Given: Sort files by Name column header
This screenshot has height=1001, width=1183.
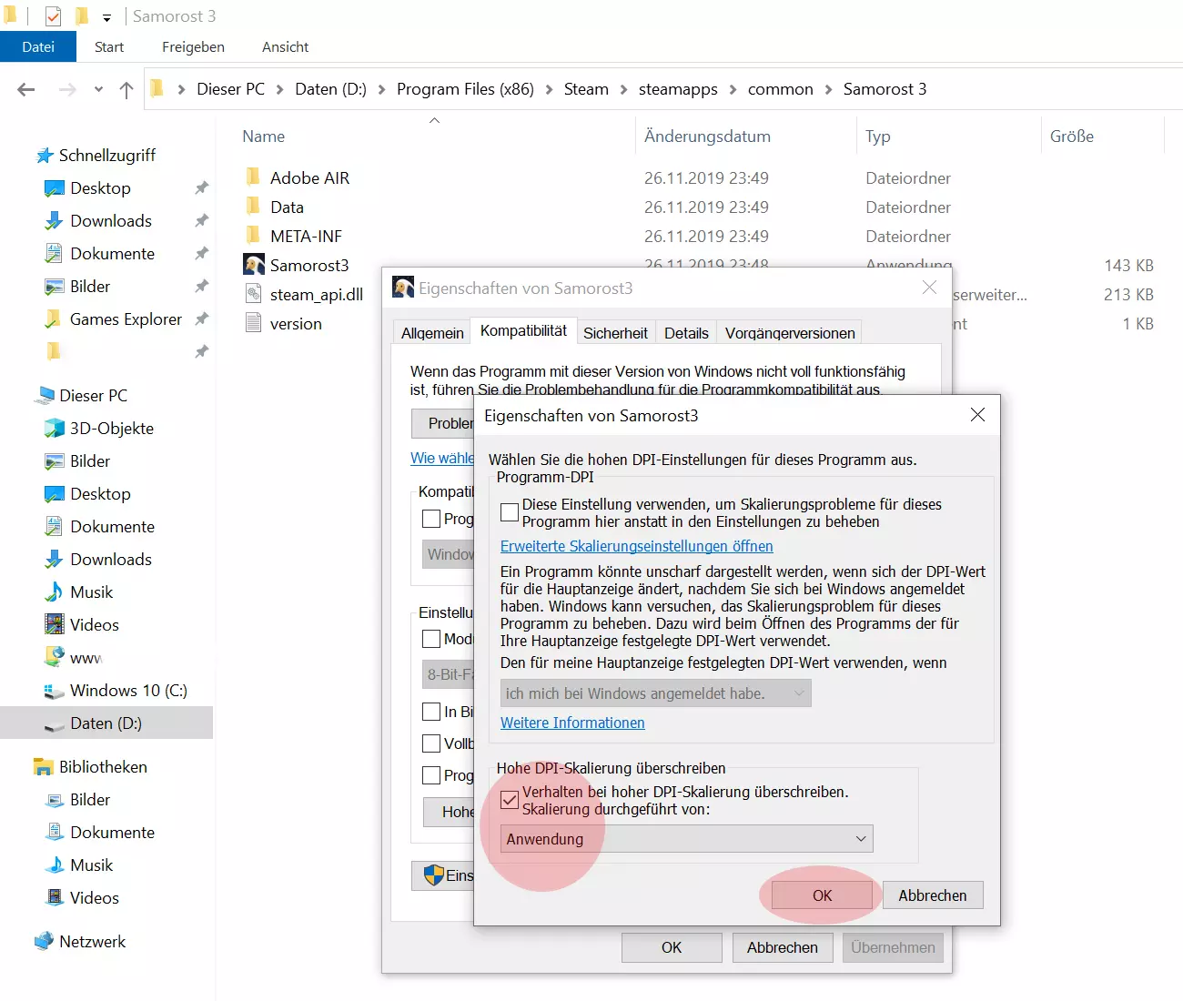Looking at the screenshot, I should 264,136.
